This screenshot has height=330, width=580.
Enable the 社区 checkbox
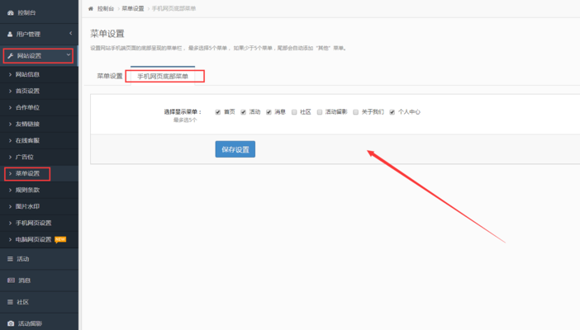[x=293, y=111]
